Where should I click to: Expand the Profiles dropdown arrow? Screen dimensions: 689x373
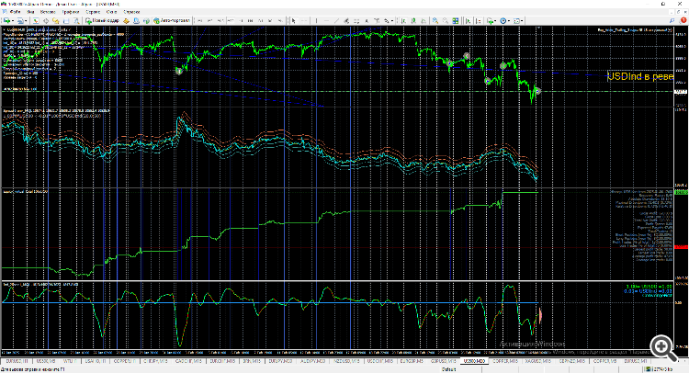coord(26,20)
